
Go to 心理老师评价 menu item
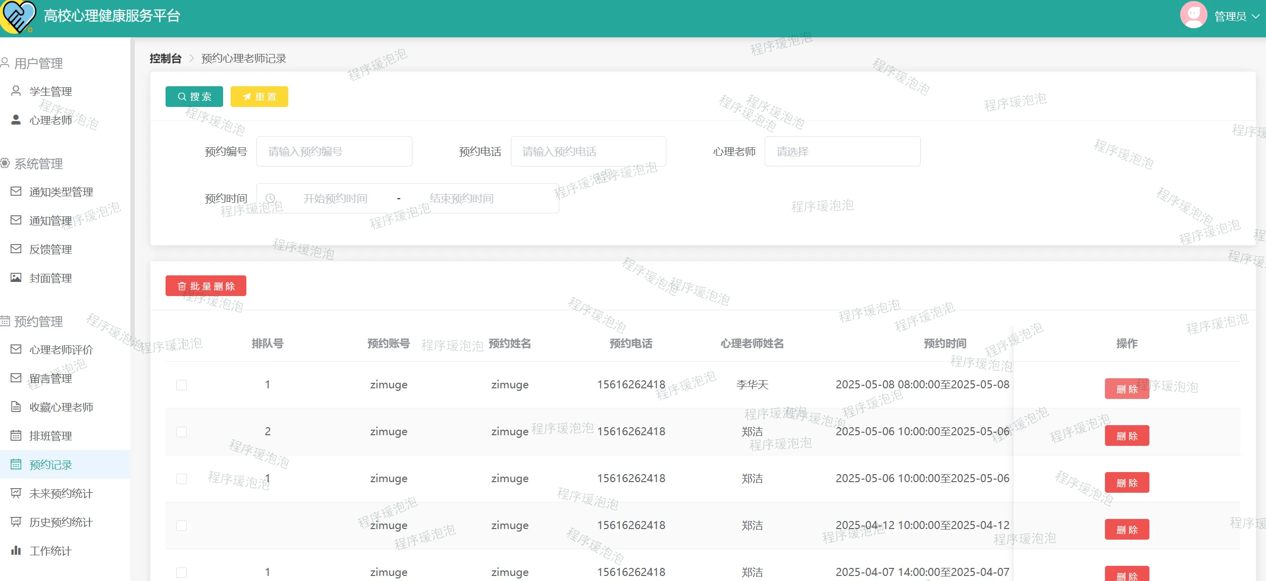(x=61, y=350)
